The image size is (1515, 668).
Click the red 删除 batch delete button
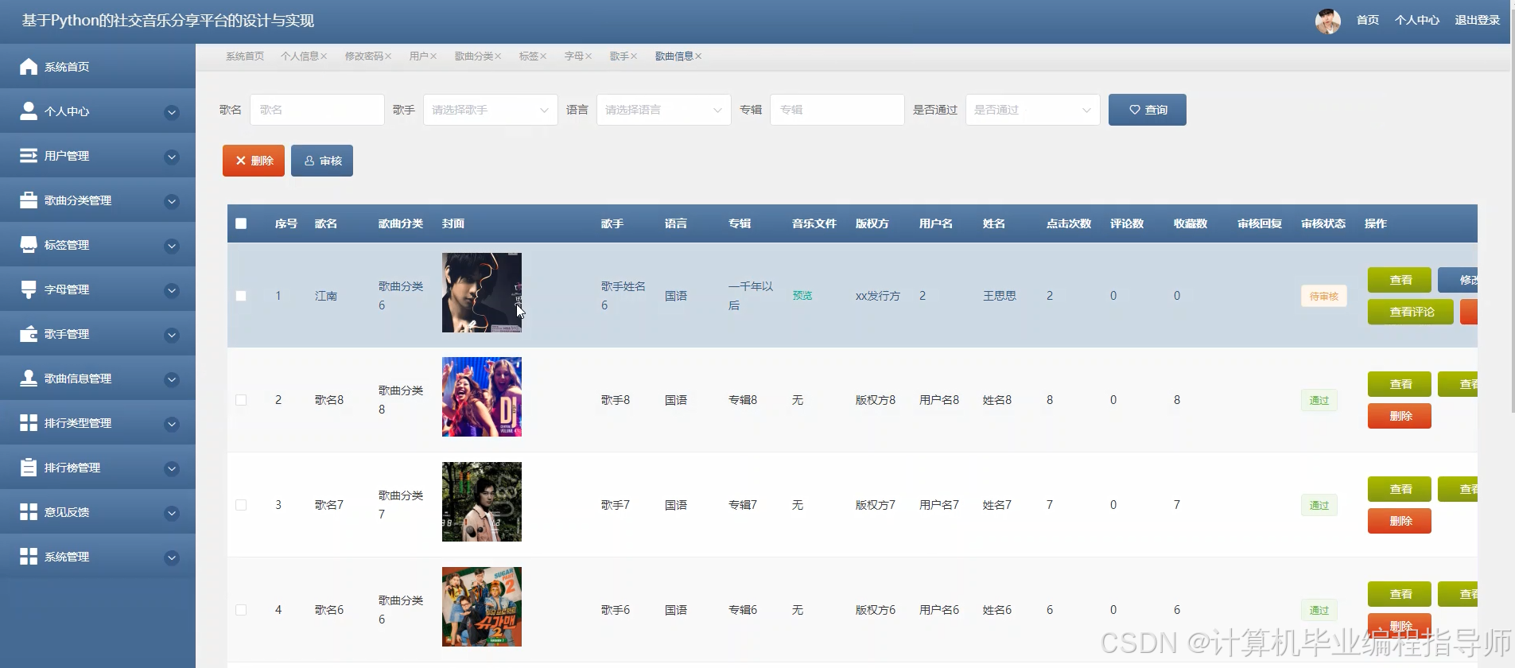(254, 161)
